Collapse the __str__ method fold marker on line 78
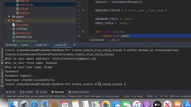191x107 pixels. click(x=87, y=32)
